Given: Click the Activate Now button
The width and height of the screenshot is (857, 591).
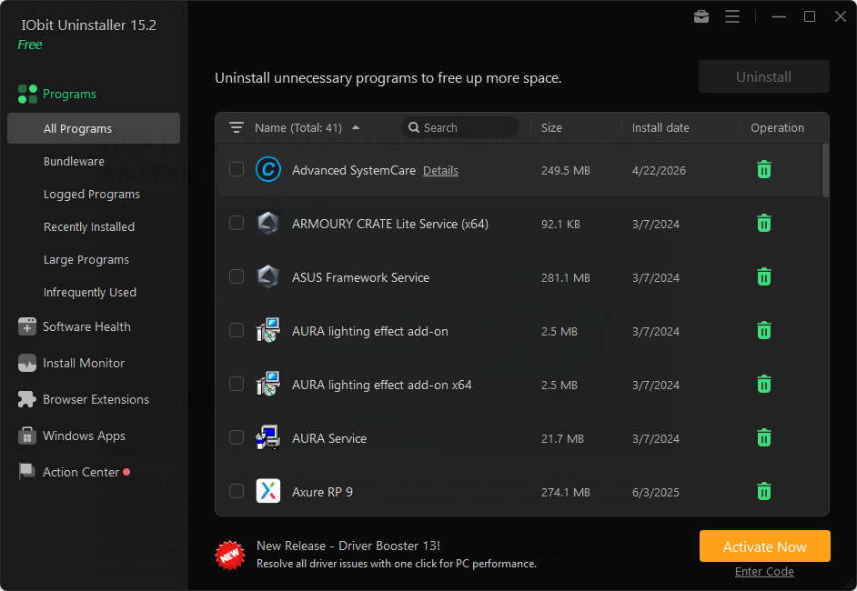Looking at the screenshot, I should (x=764, y=546).
